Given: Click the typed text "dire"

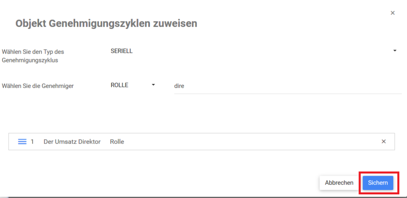Looking at the screenshot, I should (x=179, y=86).
